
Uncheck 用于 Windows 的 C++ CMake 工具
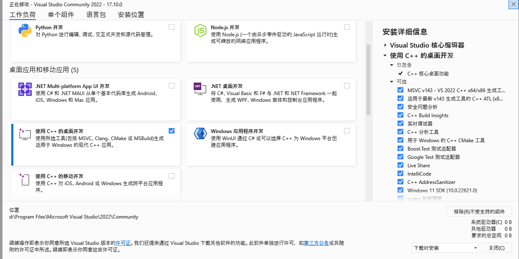(400, 140)
